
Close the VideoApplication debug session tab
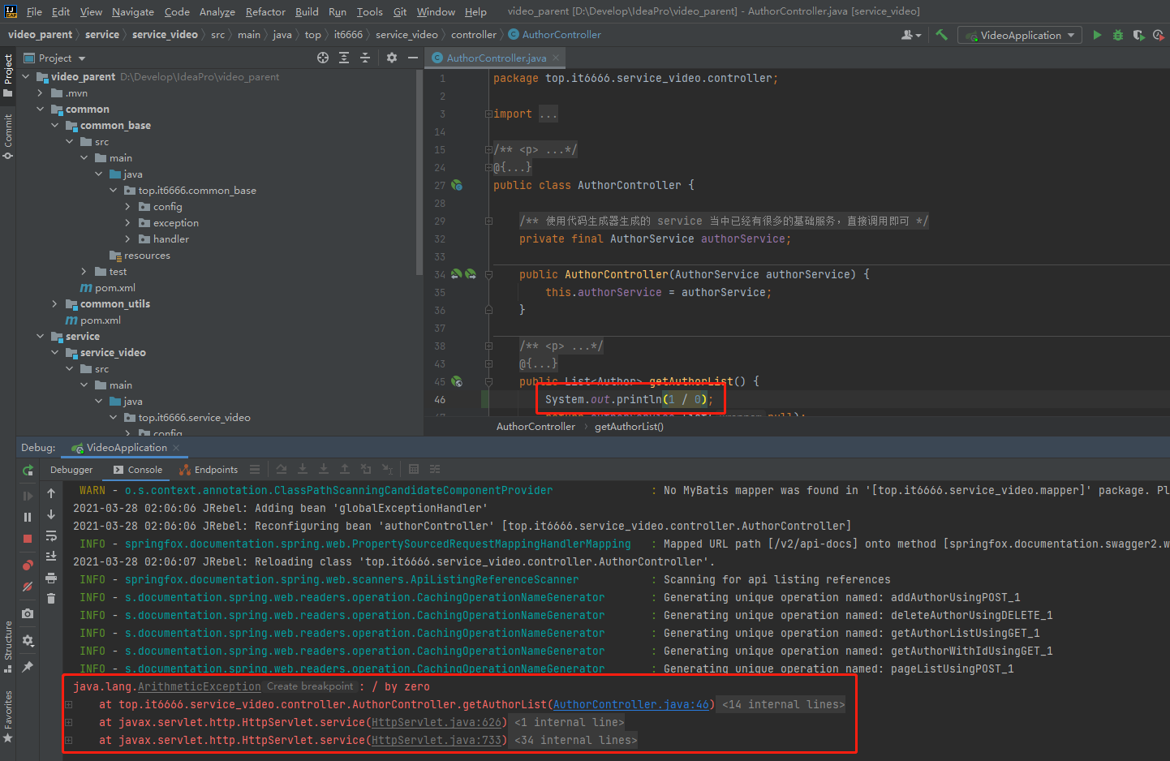click(x=176, y=448)
